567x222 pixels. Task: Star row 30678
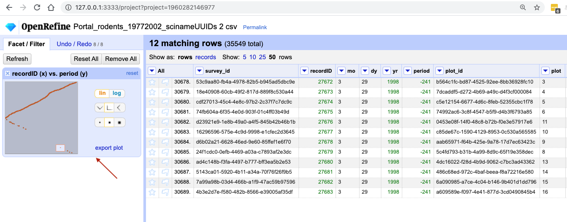pos(152,82)
